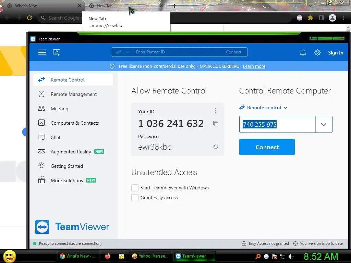The width and height of the screenshot is (351, 263).
Task: Enable Start TeamViewer with Windows
Action: click(135, 188)
